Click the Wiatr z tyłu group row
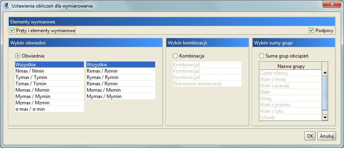The image size is (344, 148). (291, 111)
